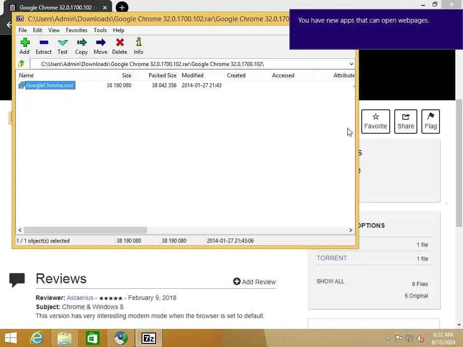This screenshot has width=463, height=347.
Task: Click SHOW ALL download options
Action: pos(331,281)
